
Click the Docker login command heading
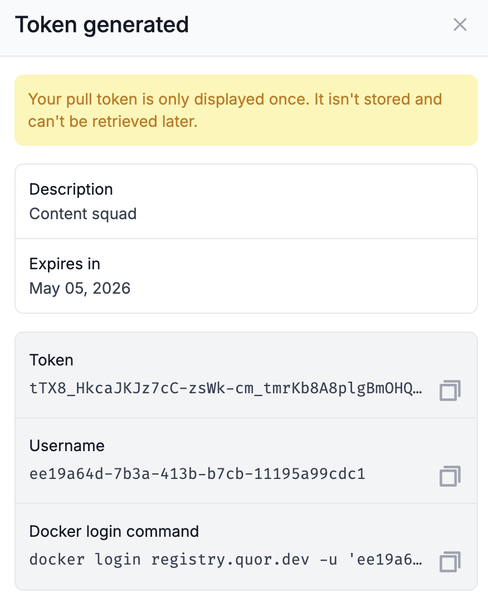pos(114,531)
